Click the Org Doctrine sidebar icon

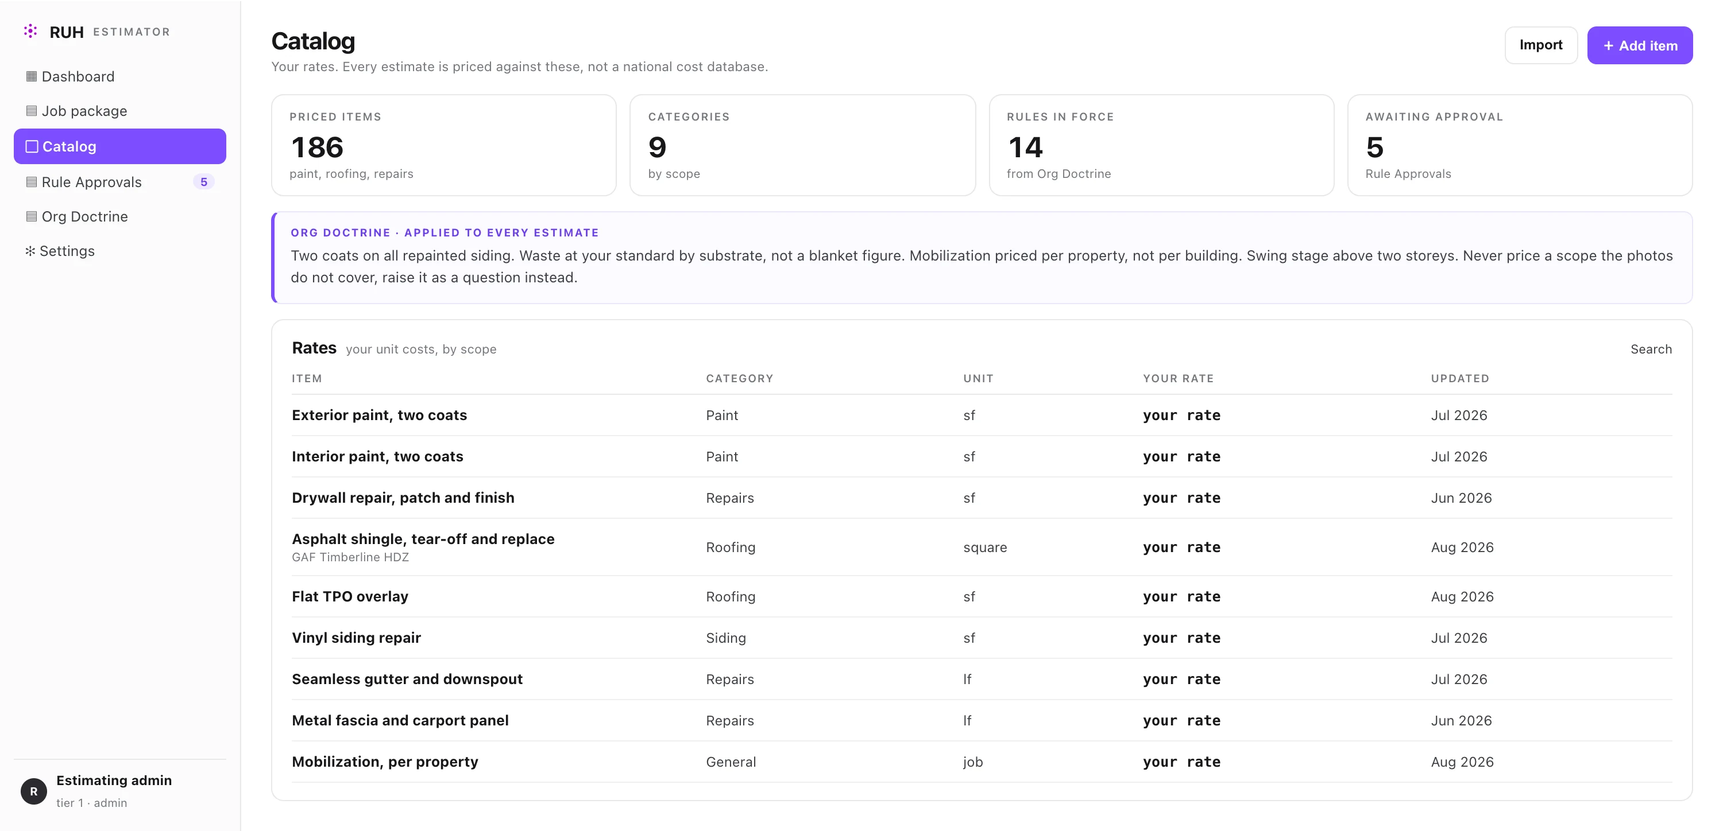click(31, 216)
